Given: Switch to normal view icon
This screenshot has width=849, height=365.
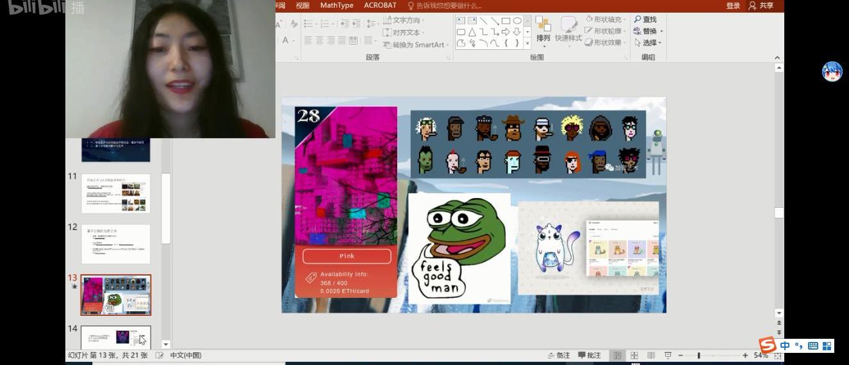Looking at the screenshot, I should pos(618,355).
